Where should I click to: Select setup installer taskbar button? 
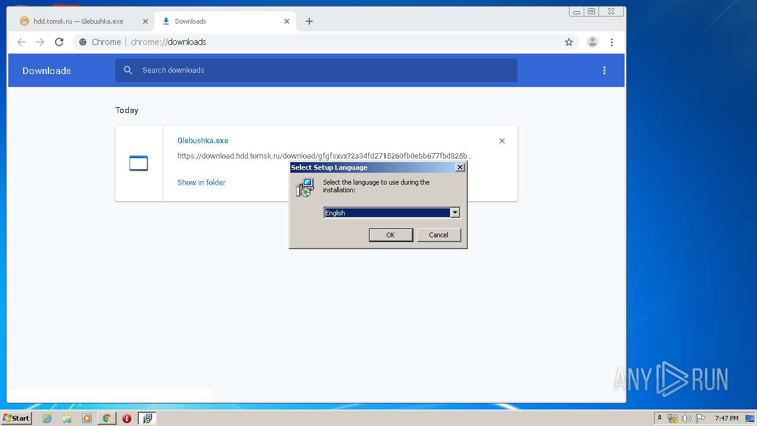[x=147, y=418]
